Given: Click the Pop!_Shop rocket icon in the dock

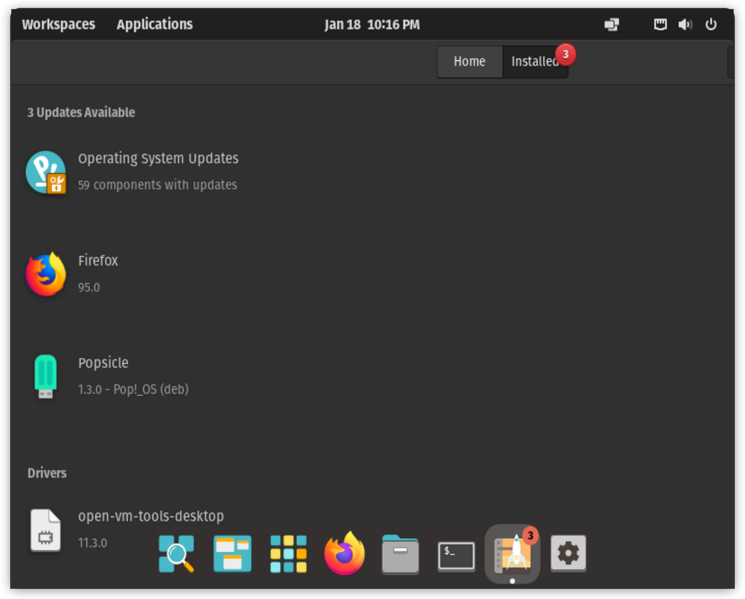Looking at the screenshot, I should pos(512,554).
